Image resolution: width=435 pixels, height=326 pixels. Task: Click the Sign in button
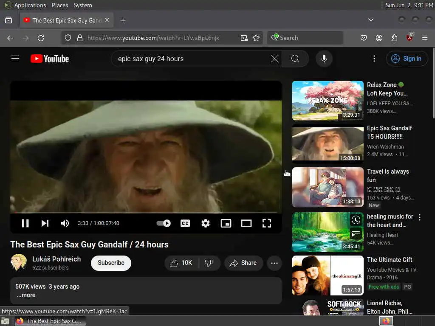407,59
